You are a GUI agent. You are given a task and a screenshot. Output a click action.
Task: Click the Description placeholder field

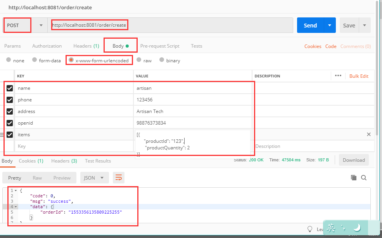[314, 146]
